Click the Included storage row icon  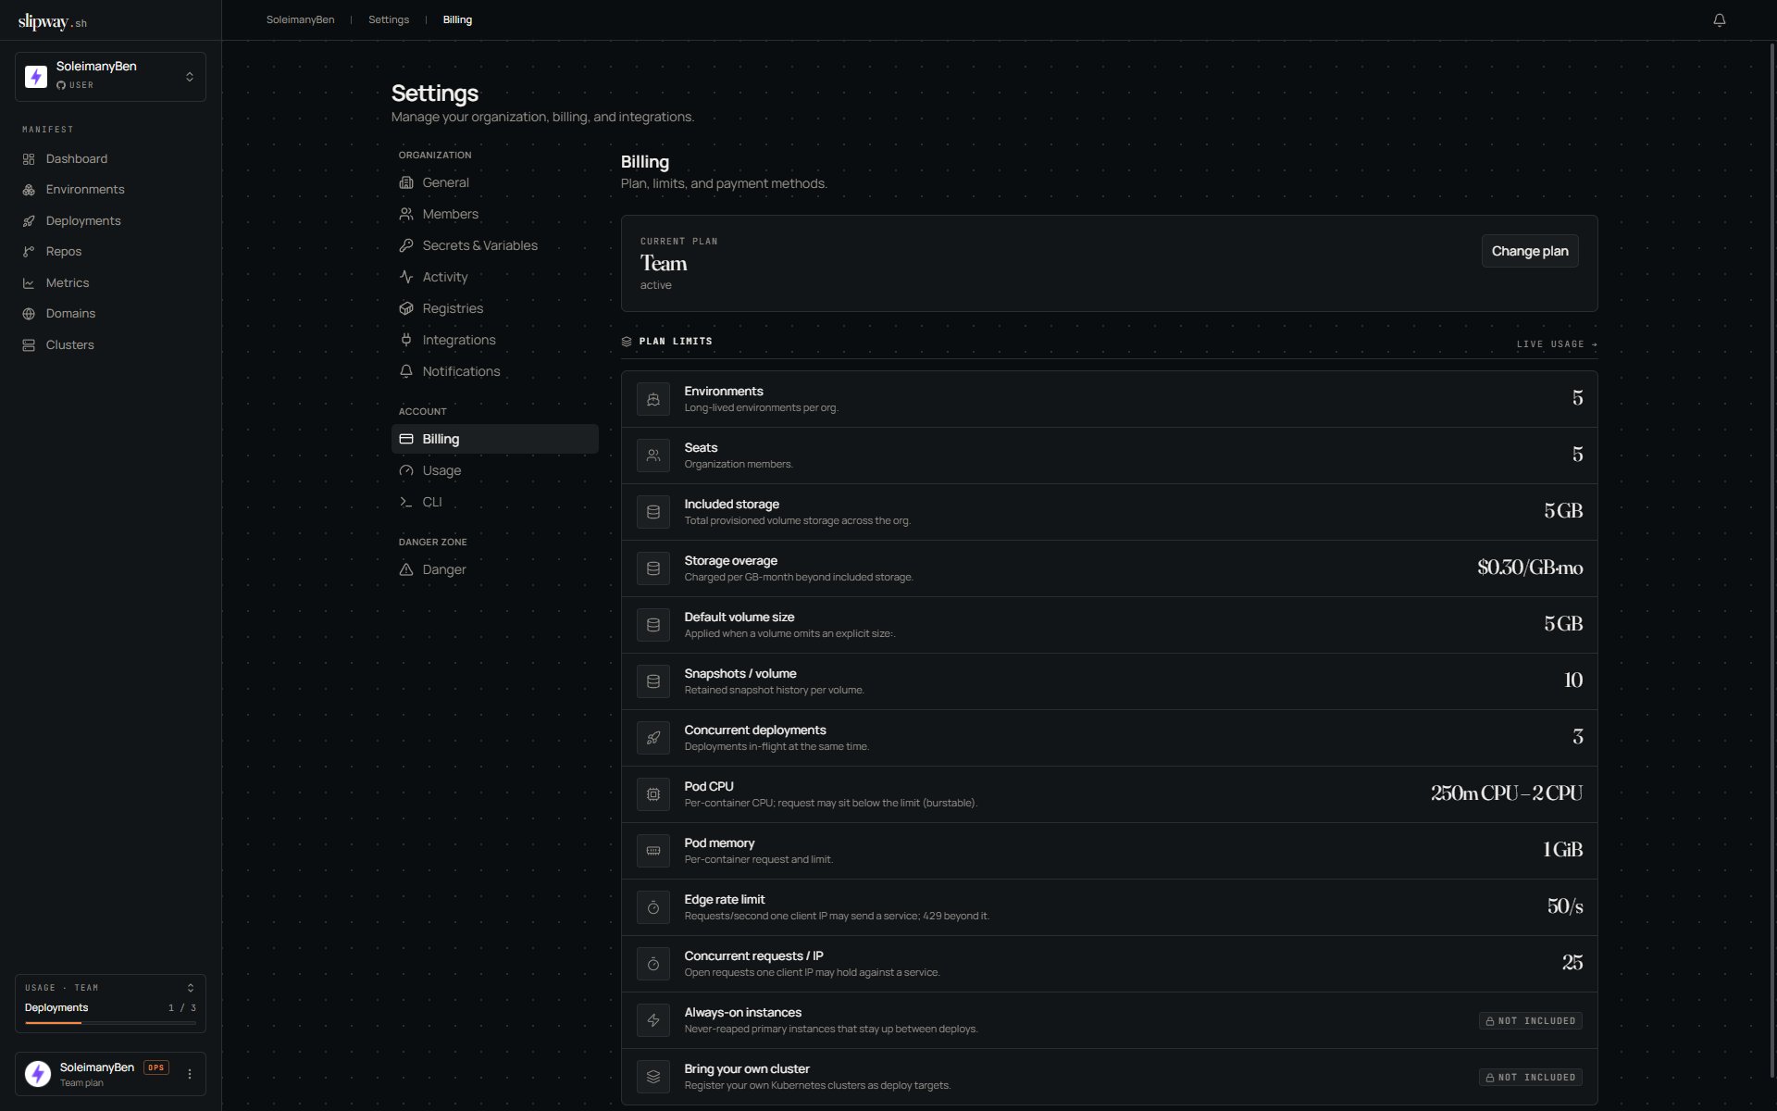[x=653, y=513]
